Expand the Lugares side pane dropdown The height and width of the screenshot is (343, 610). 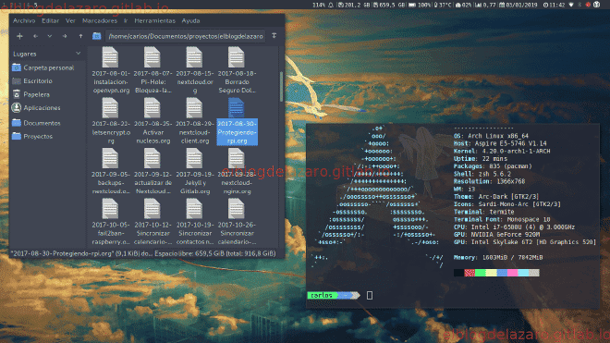[79, 54]
